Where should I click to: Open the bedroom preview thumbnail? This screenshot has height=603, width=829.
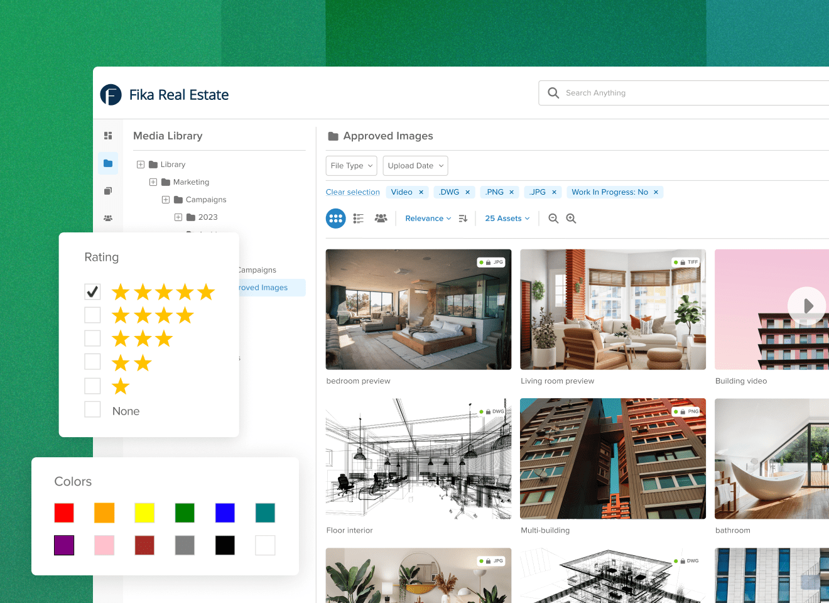[x=418, y=310]
